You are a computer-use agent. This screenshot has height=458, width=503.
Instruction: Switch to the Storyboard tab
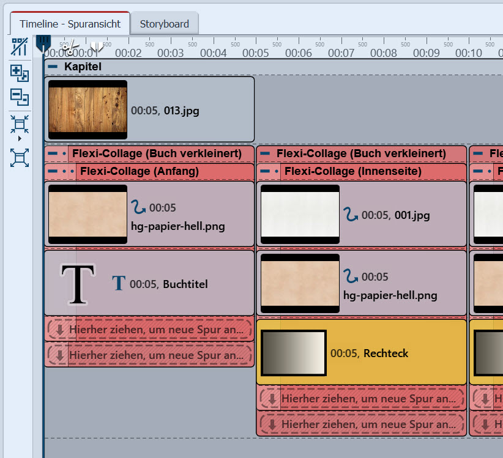[164, 24]
